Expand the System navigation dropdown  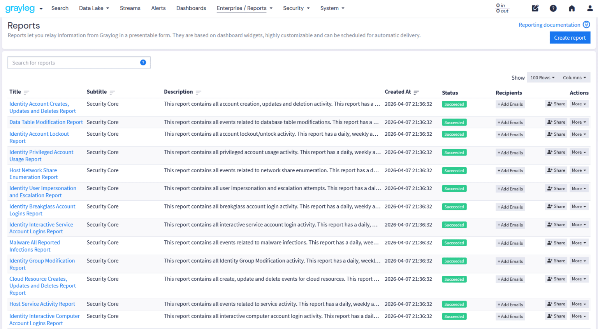(332, 8)
